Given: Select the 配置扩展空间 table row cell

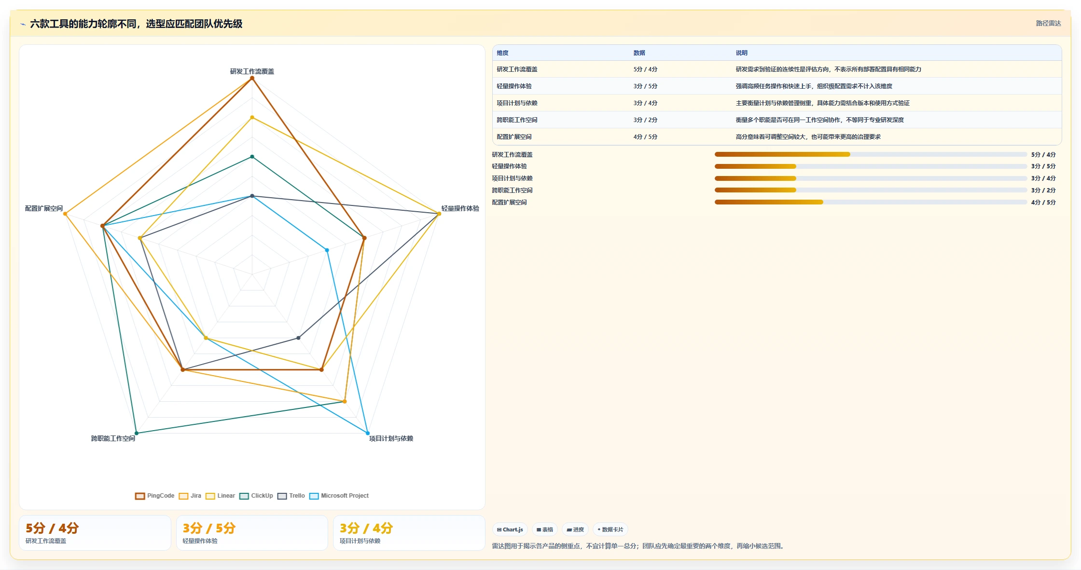Looking at the screenshot, I should 514,137.
